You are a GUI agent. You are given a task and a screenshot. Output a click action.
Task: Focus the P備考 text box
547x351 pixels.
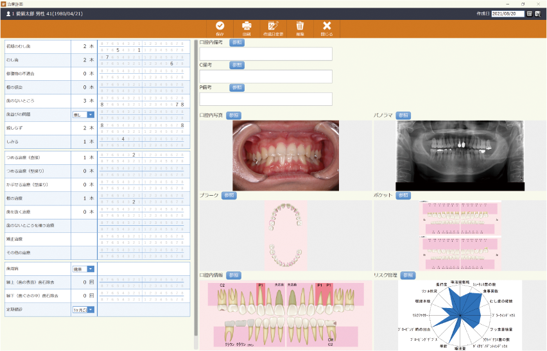266,99
